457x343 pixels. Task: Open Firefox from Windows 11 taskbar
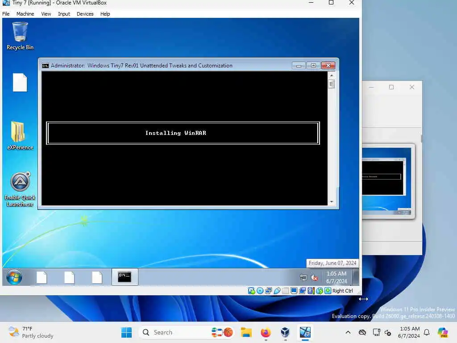pos(266,332)
